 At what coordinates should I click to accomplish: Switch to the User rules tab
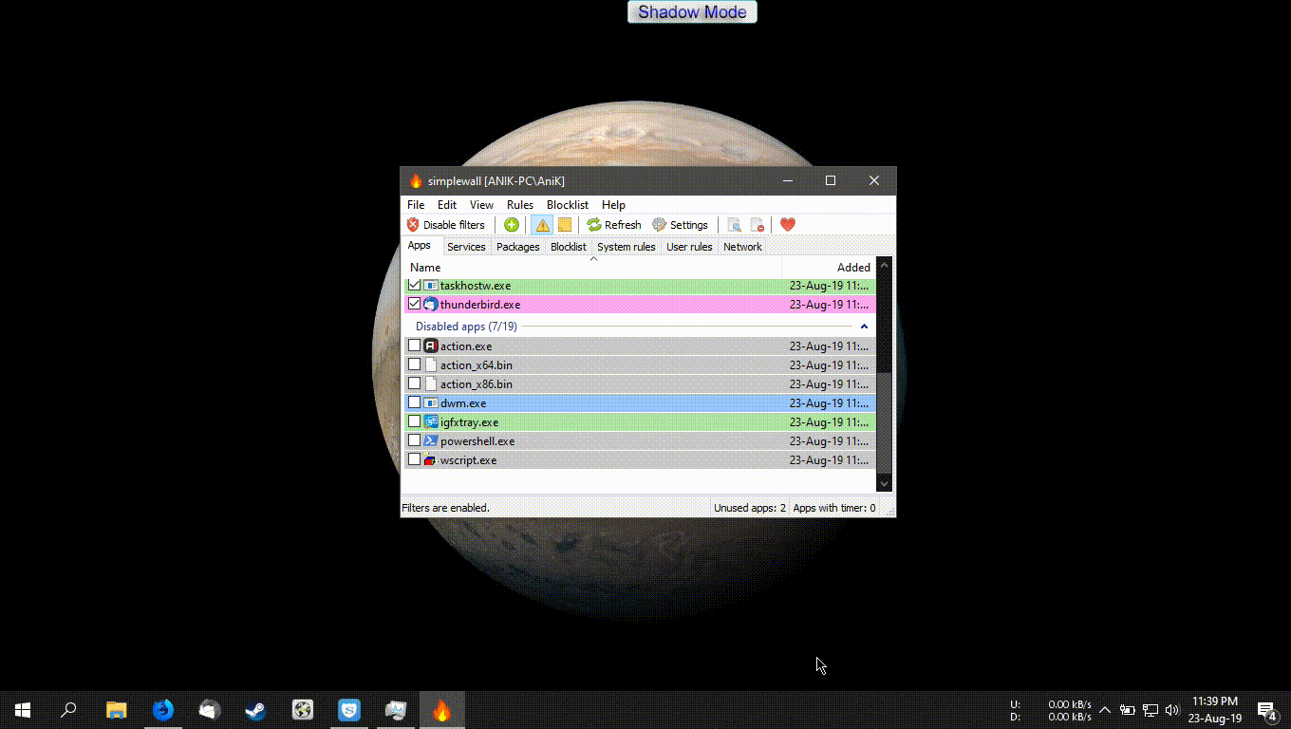[x=689, y=247]
